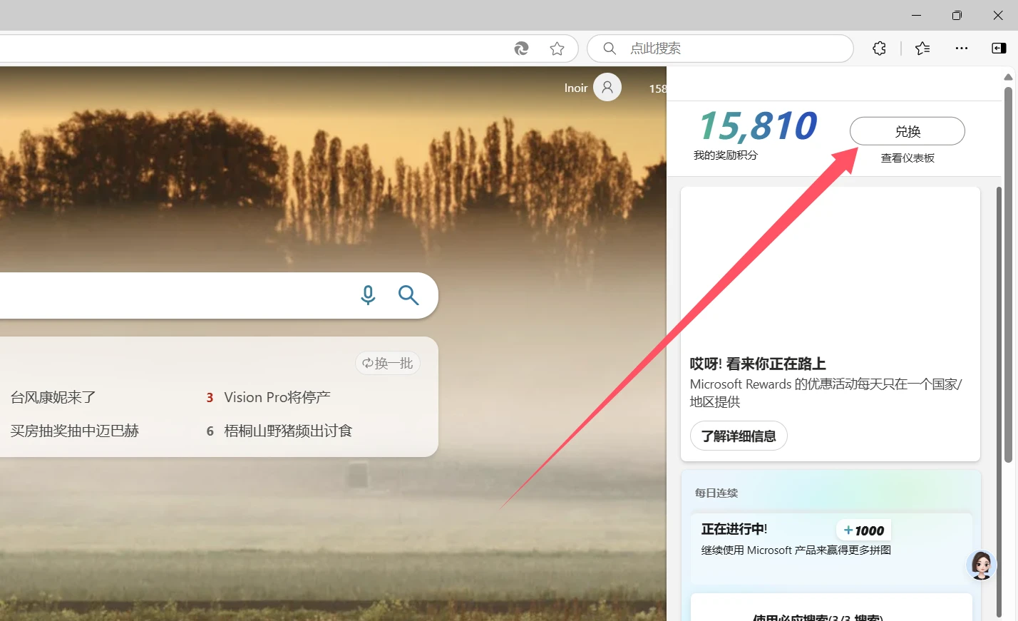Click the 点此搜索 search input box
The height and width of the screenshot is (621, 1018).
click(x=727, y=48)
